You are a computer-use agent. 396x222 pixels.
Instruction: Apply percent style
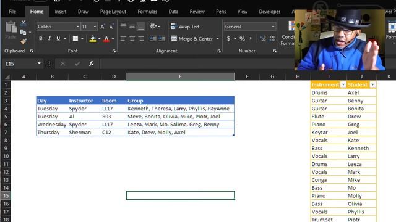click(242, 39)
